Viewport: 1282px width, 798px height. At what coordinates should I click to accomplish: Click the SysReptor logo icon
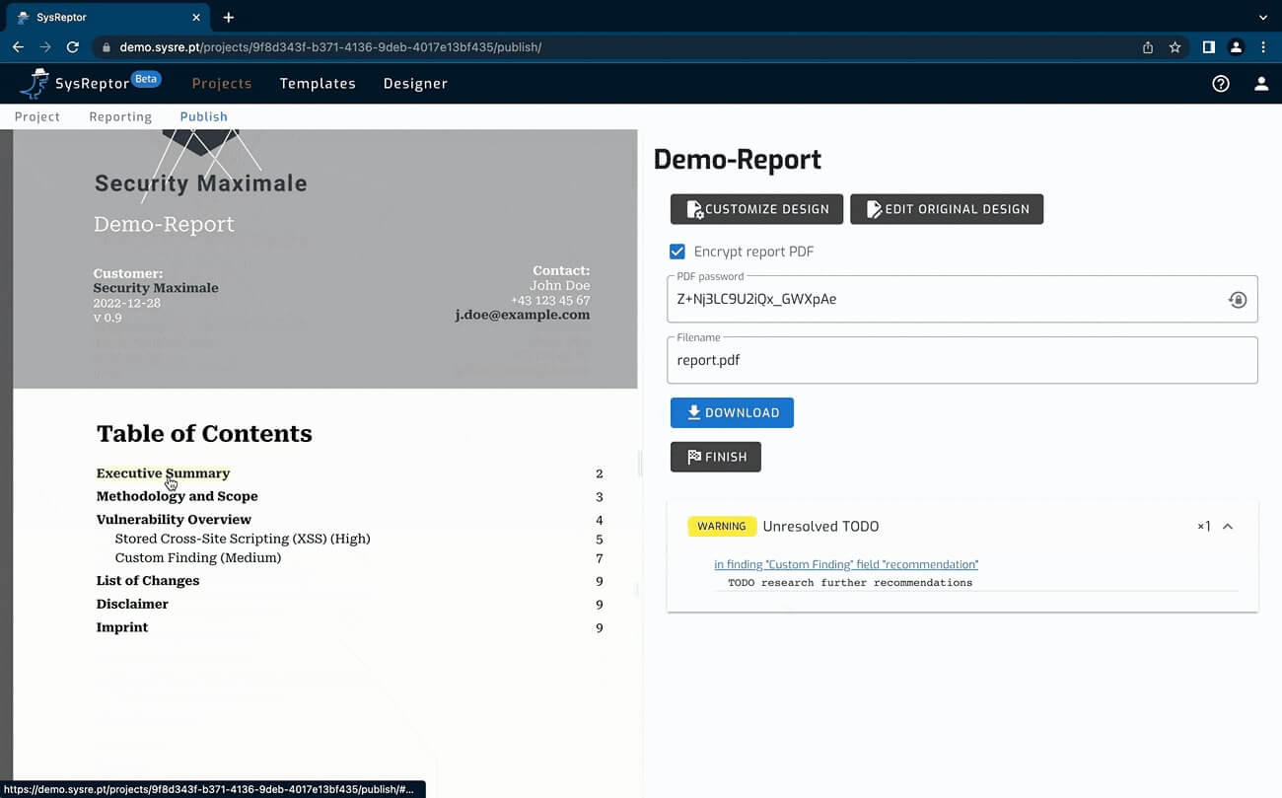[x=34, y=84]
